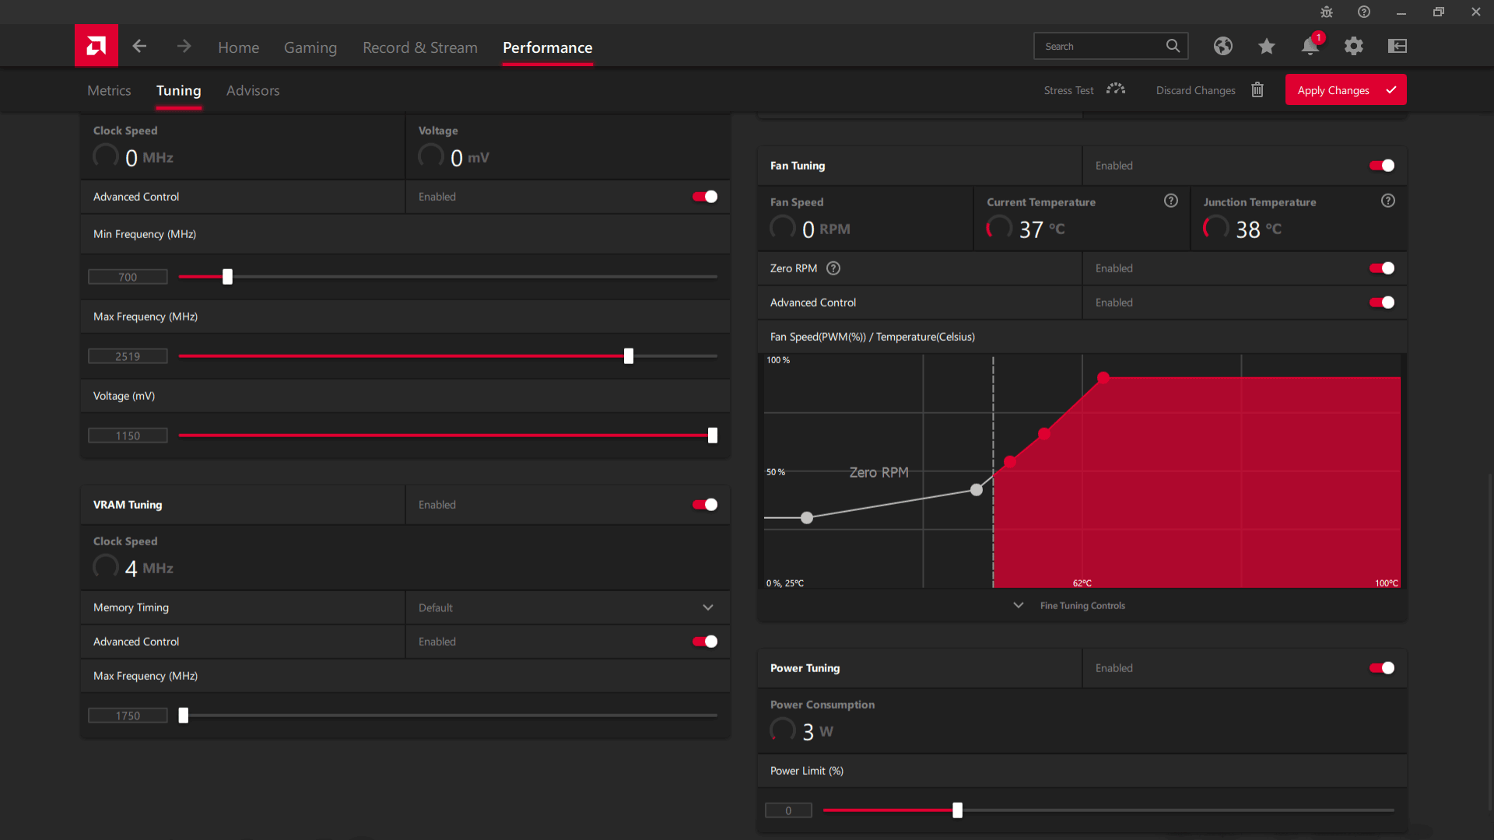Toggle the Zero RPM enabled switch
The image size is (1494, 840).
tap(1384, 268)
